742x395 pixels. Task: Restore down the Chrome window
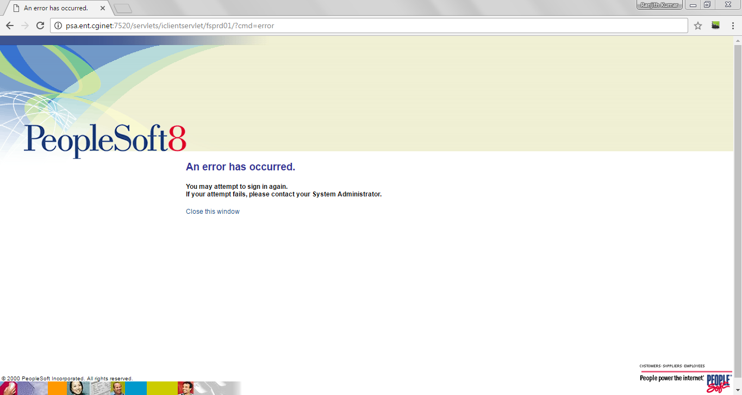click(707, 5)
